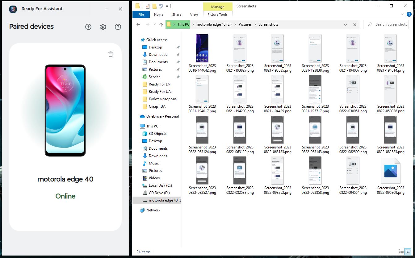415x258 pixels.
Task: Delete the motorola edge 40 paired device
Action: [111, 54]
